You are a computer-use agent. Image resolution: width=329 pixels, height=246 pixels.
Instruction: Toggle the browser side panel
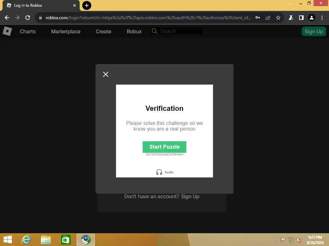point(301,18)
